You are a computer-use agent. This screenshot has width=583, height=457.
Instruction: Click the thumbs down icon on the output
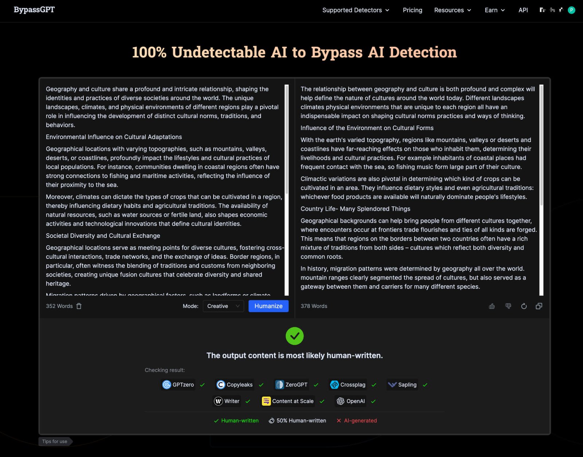click(508, 306)
